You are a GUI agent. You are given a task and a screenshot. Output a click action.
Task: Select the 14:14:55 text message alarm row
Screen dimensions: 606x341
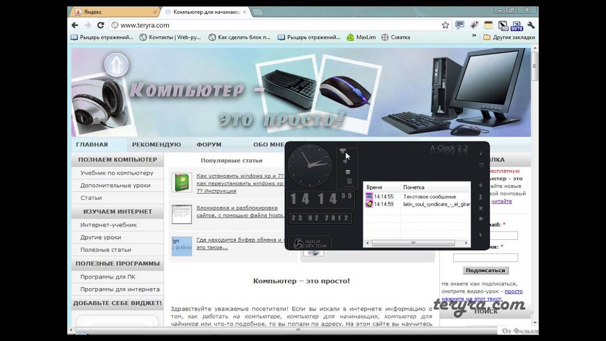[x=417, y=197]
